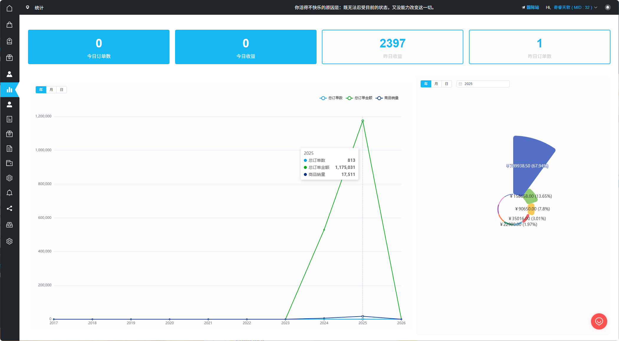This screenshot has width=619, height=341.
Task: Toggle the 总订单数 legend item
Action: pos(331,98)
